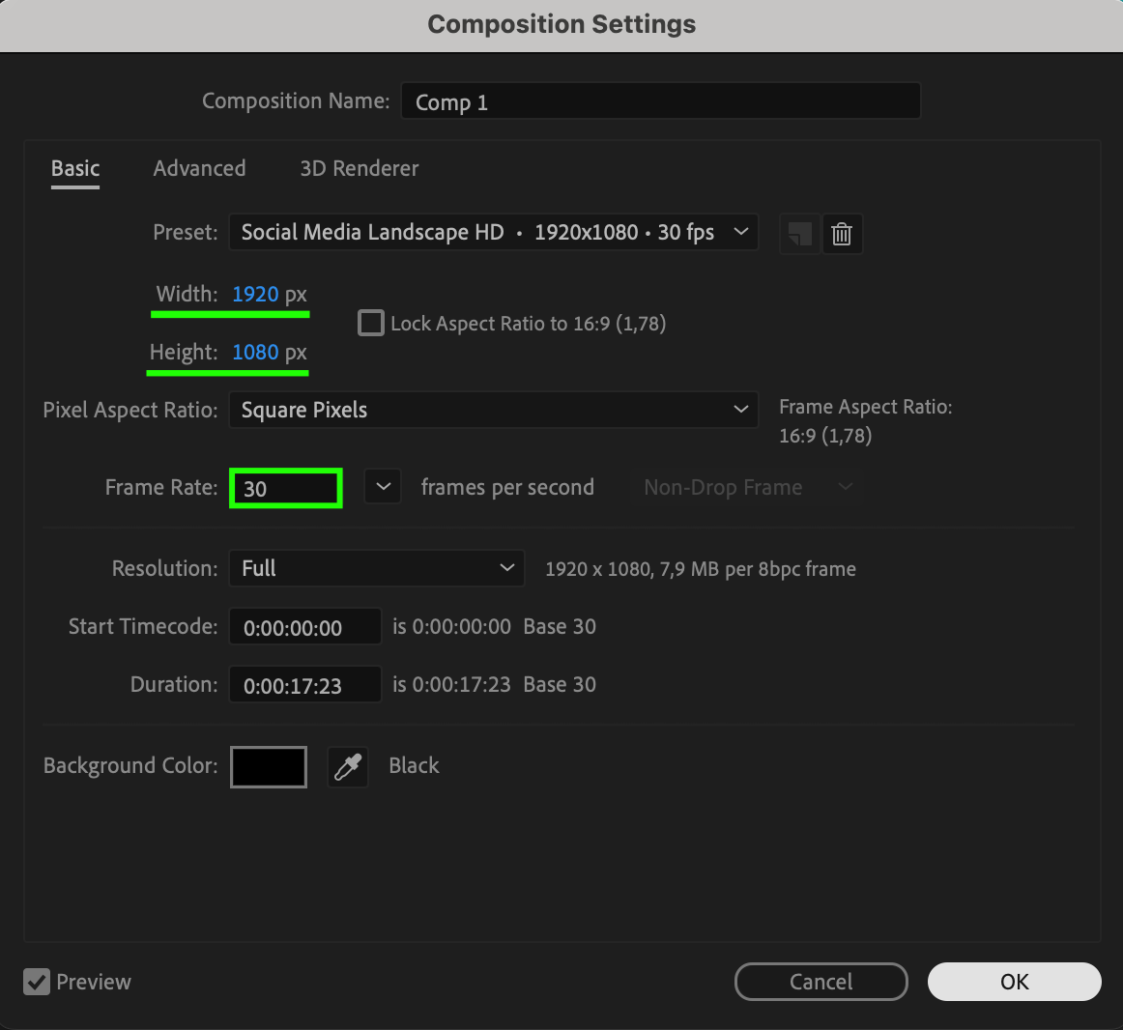Select the Basic tab
The height and width of the screenshot is (1030, 1123).
point(75,168)
